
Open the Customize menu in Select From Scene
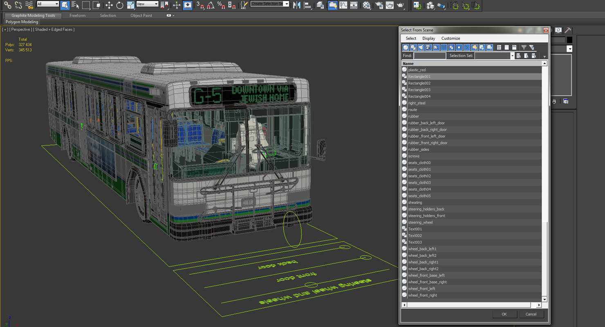[x=450, y=38]
